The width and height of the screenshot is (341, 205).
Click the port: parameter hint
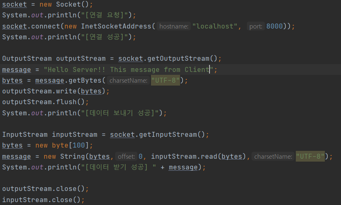pos(256,26)
